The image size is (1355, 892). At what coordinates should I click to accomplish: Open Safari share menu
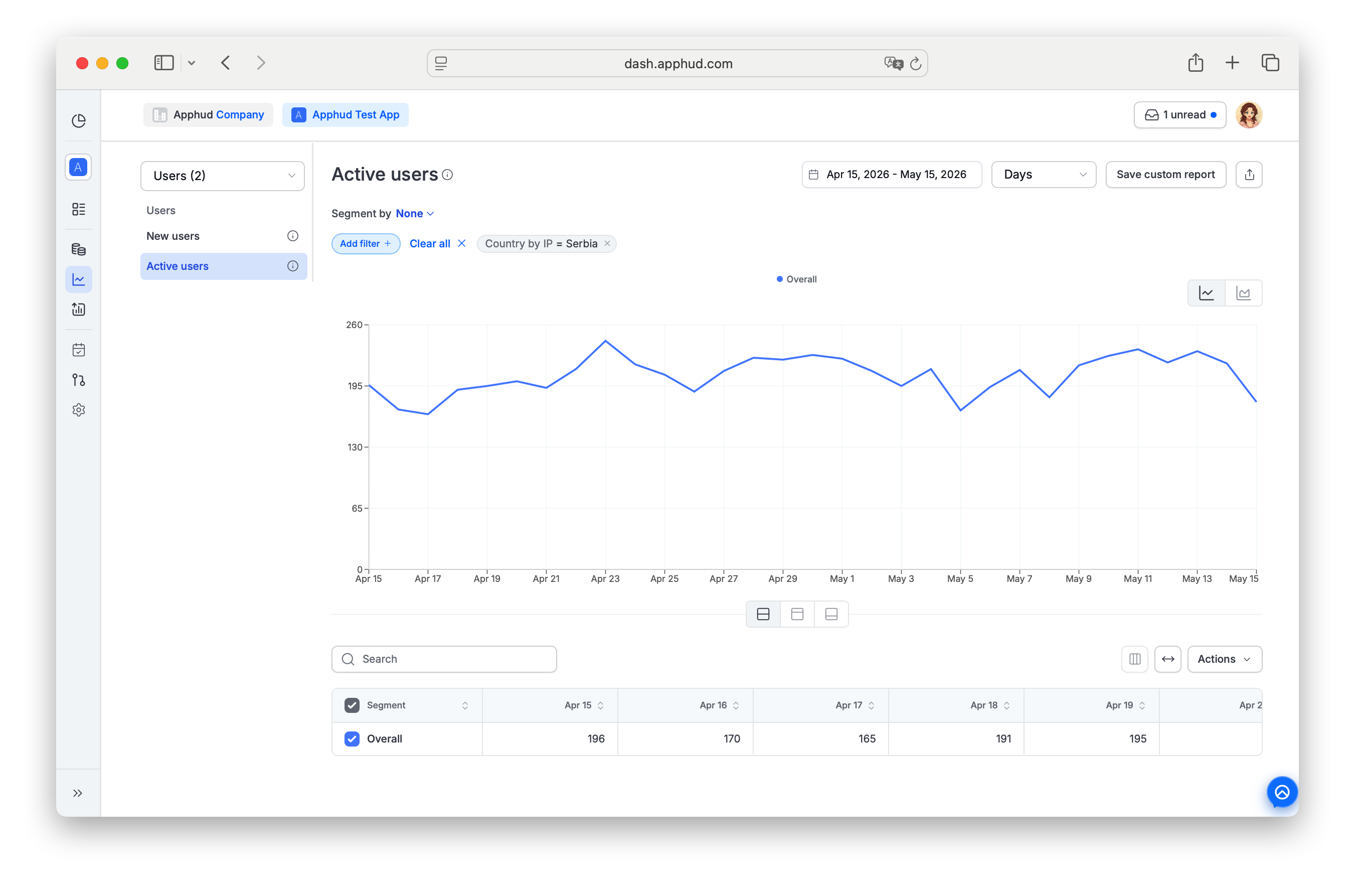(1196, 63)
